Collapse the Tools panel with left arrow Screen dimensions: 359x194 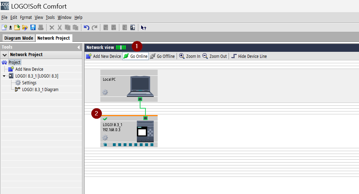point(78,47)
